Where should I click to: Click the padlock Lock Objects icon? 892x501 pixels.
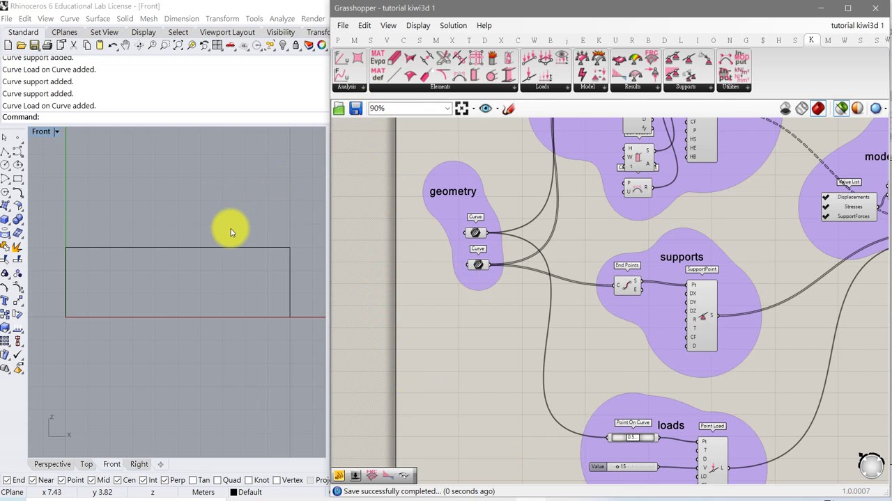tap(296, 45)
